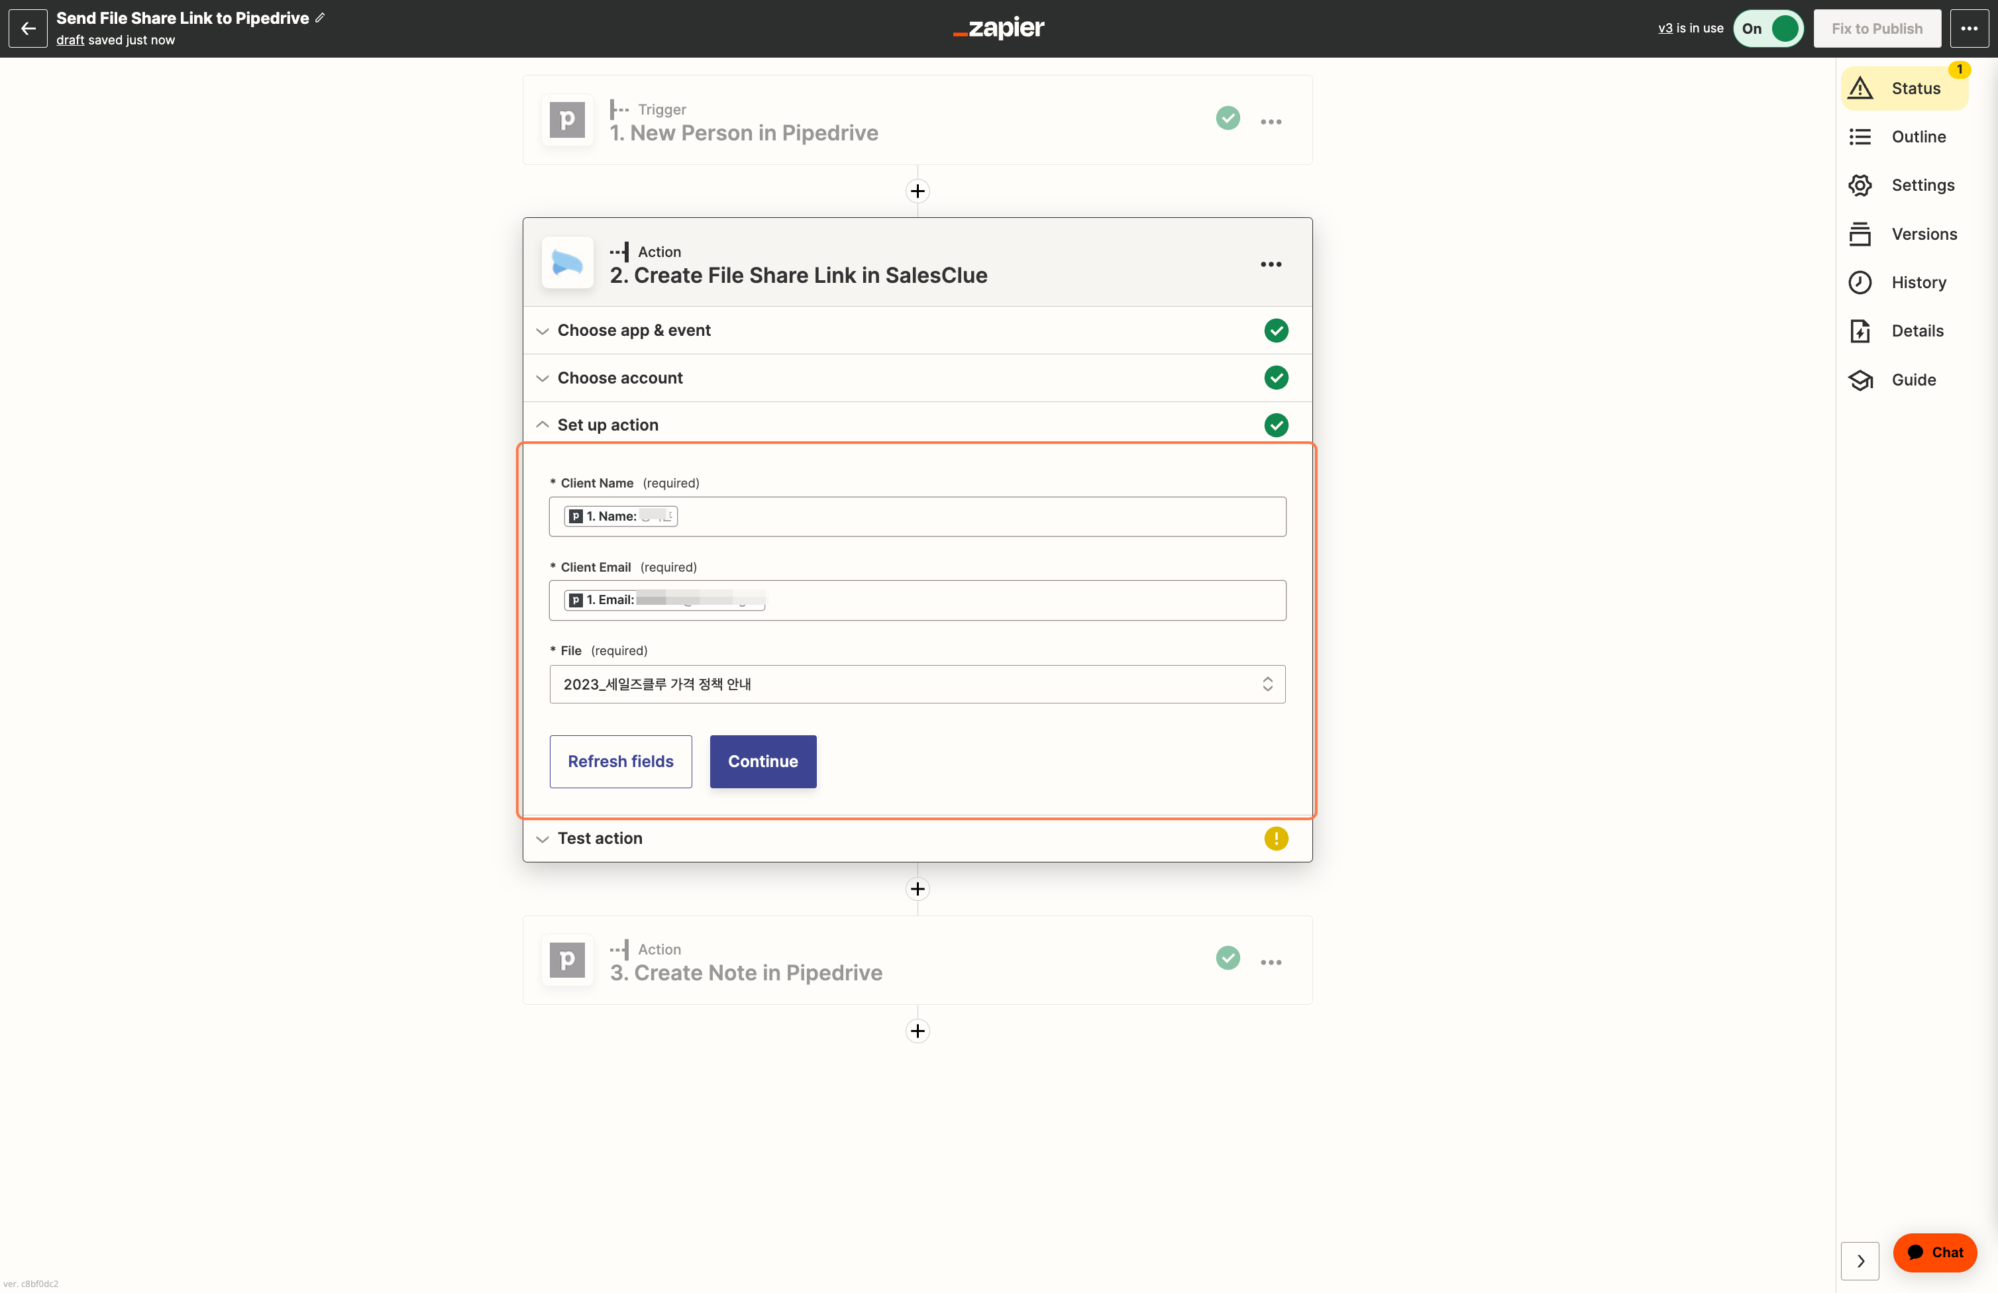Go back with the arrow button
The height and width of the screenshot is (1293, 1998).
coord(28,28)
